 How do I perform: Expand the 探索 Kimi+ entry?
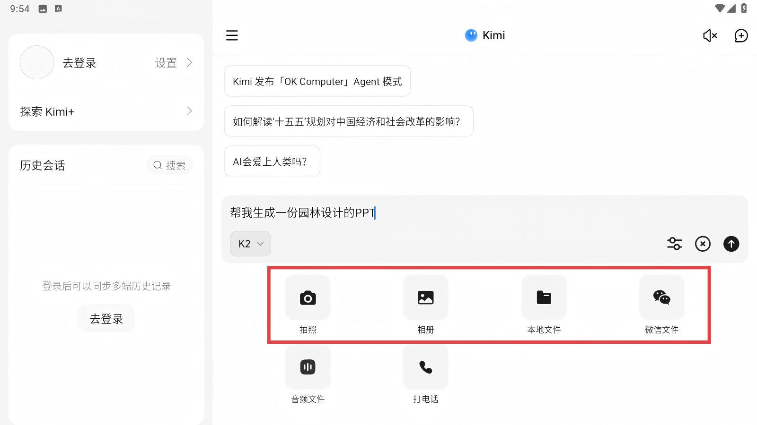click(106, 111)
